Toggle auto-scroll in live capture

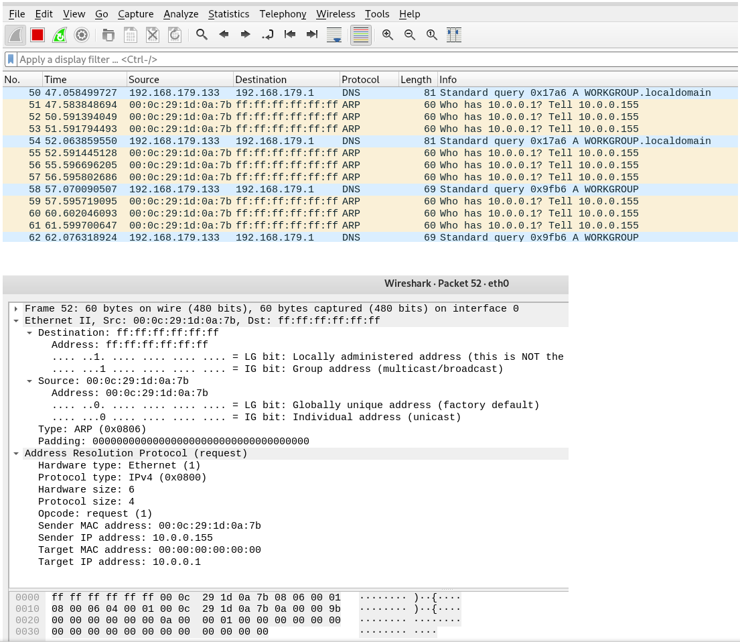coord(334,35)
